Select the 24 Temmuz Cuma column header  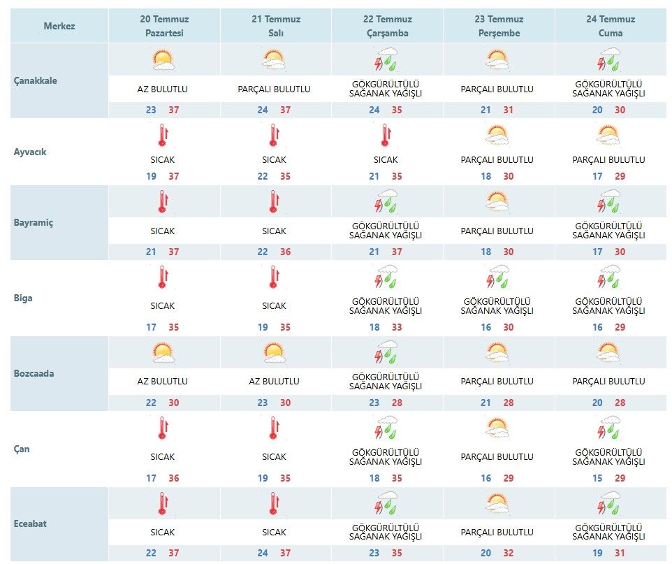(611, 26)
